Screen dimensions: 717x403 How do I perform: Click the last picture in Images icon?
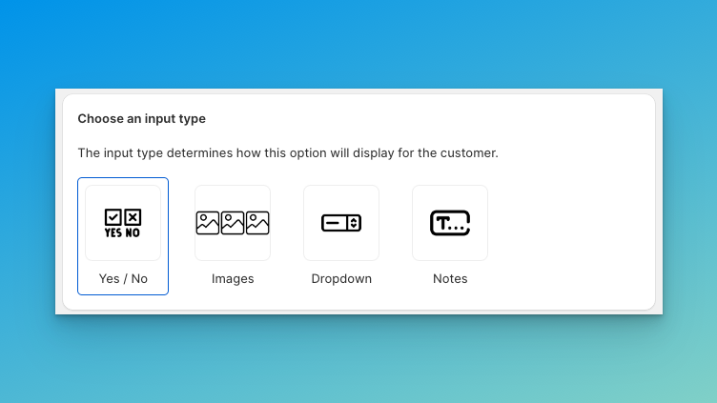(x=257, y=223)
